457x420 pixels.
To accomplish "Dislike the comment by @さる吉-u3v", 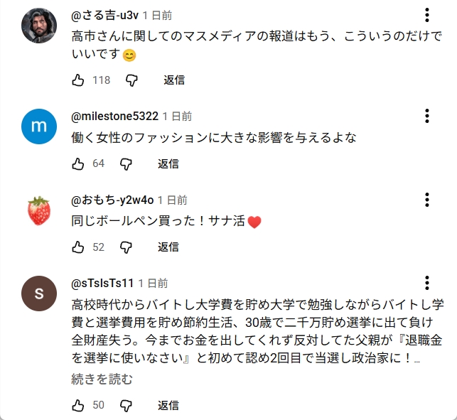I will (x=131, y=80).
